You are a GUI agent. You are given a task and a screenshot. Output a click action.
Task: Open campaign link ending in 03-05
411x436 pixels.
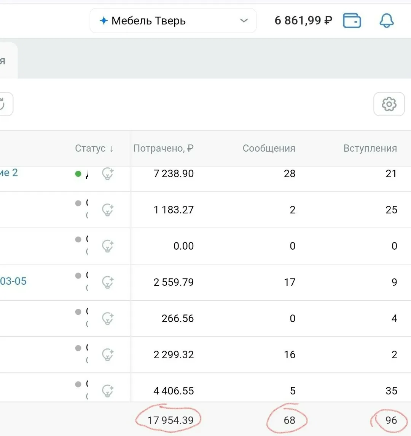click(x=13, y=281)
